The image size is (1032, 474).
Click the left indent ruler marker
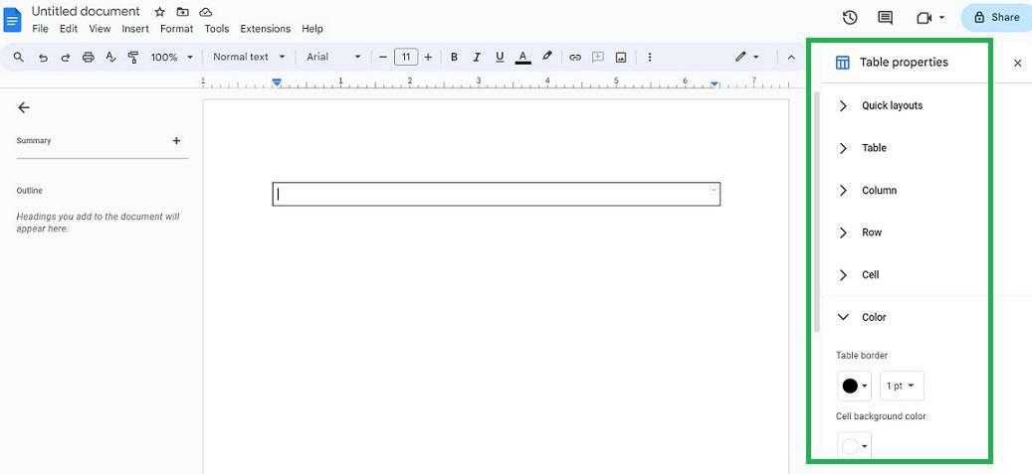tap(277, 82)
